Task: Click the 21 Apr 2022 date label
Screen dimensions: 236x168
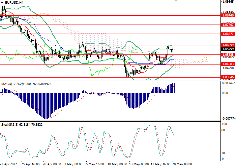Action: click(8, 164)
